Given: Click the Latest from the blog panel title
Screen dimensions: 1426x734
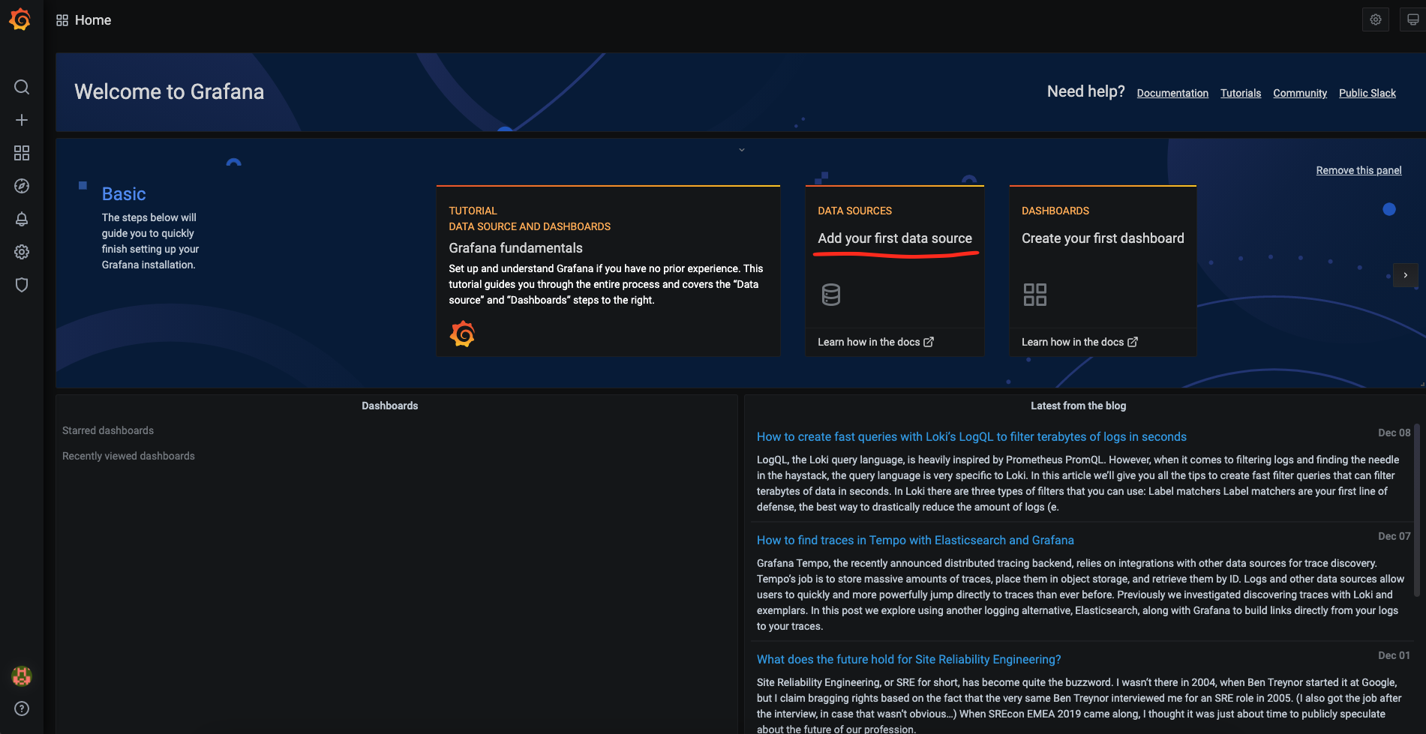Looking at the screenshot, I should (1078, 406).
